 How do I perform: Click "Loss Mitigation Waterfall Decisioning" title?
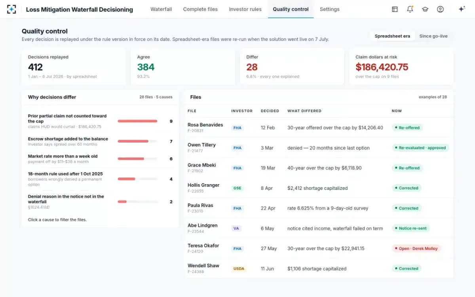80,10
